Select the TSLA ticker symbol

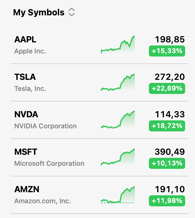coord(25,77)
